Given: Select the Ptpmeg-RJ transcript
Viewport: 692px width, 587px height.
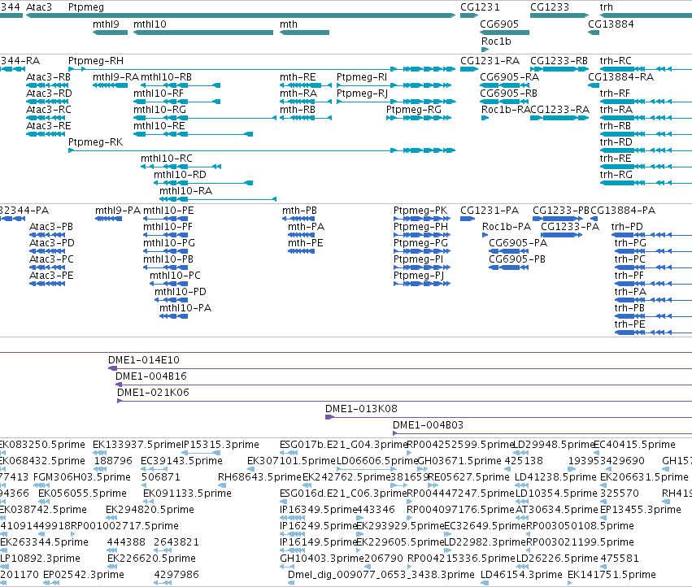Looking at the screenshot, I should point(396,102).
